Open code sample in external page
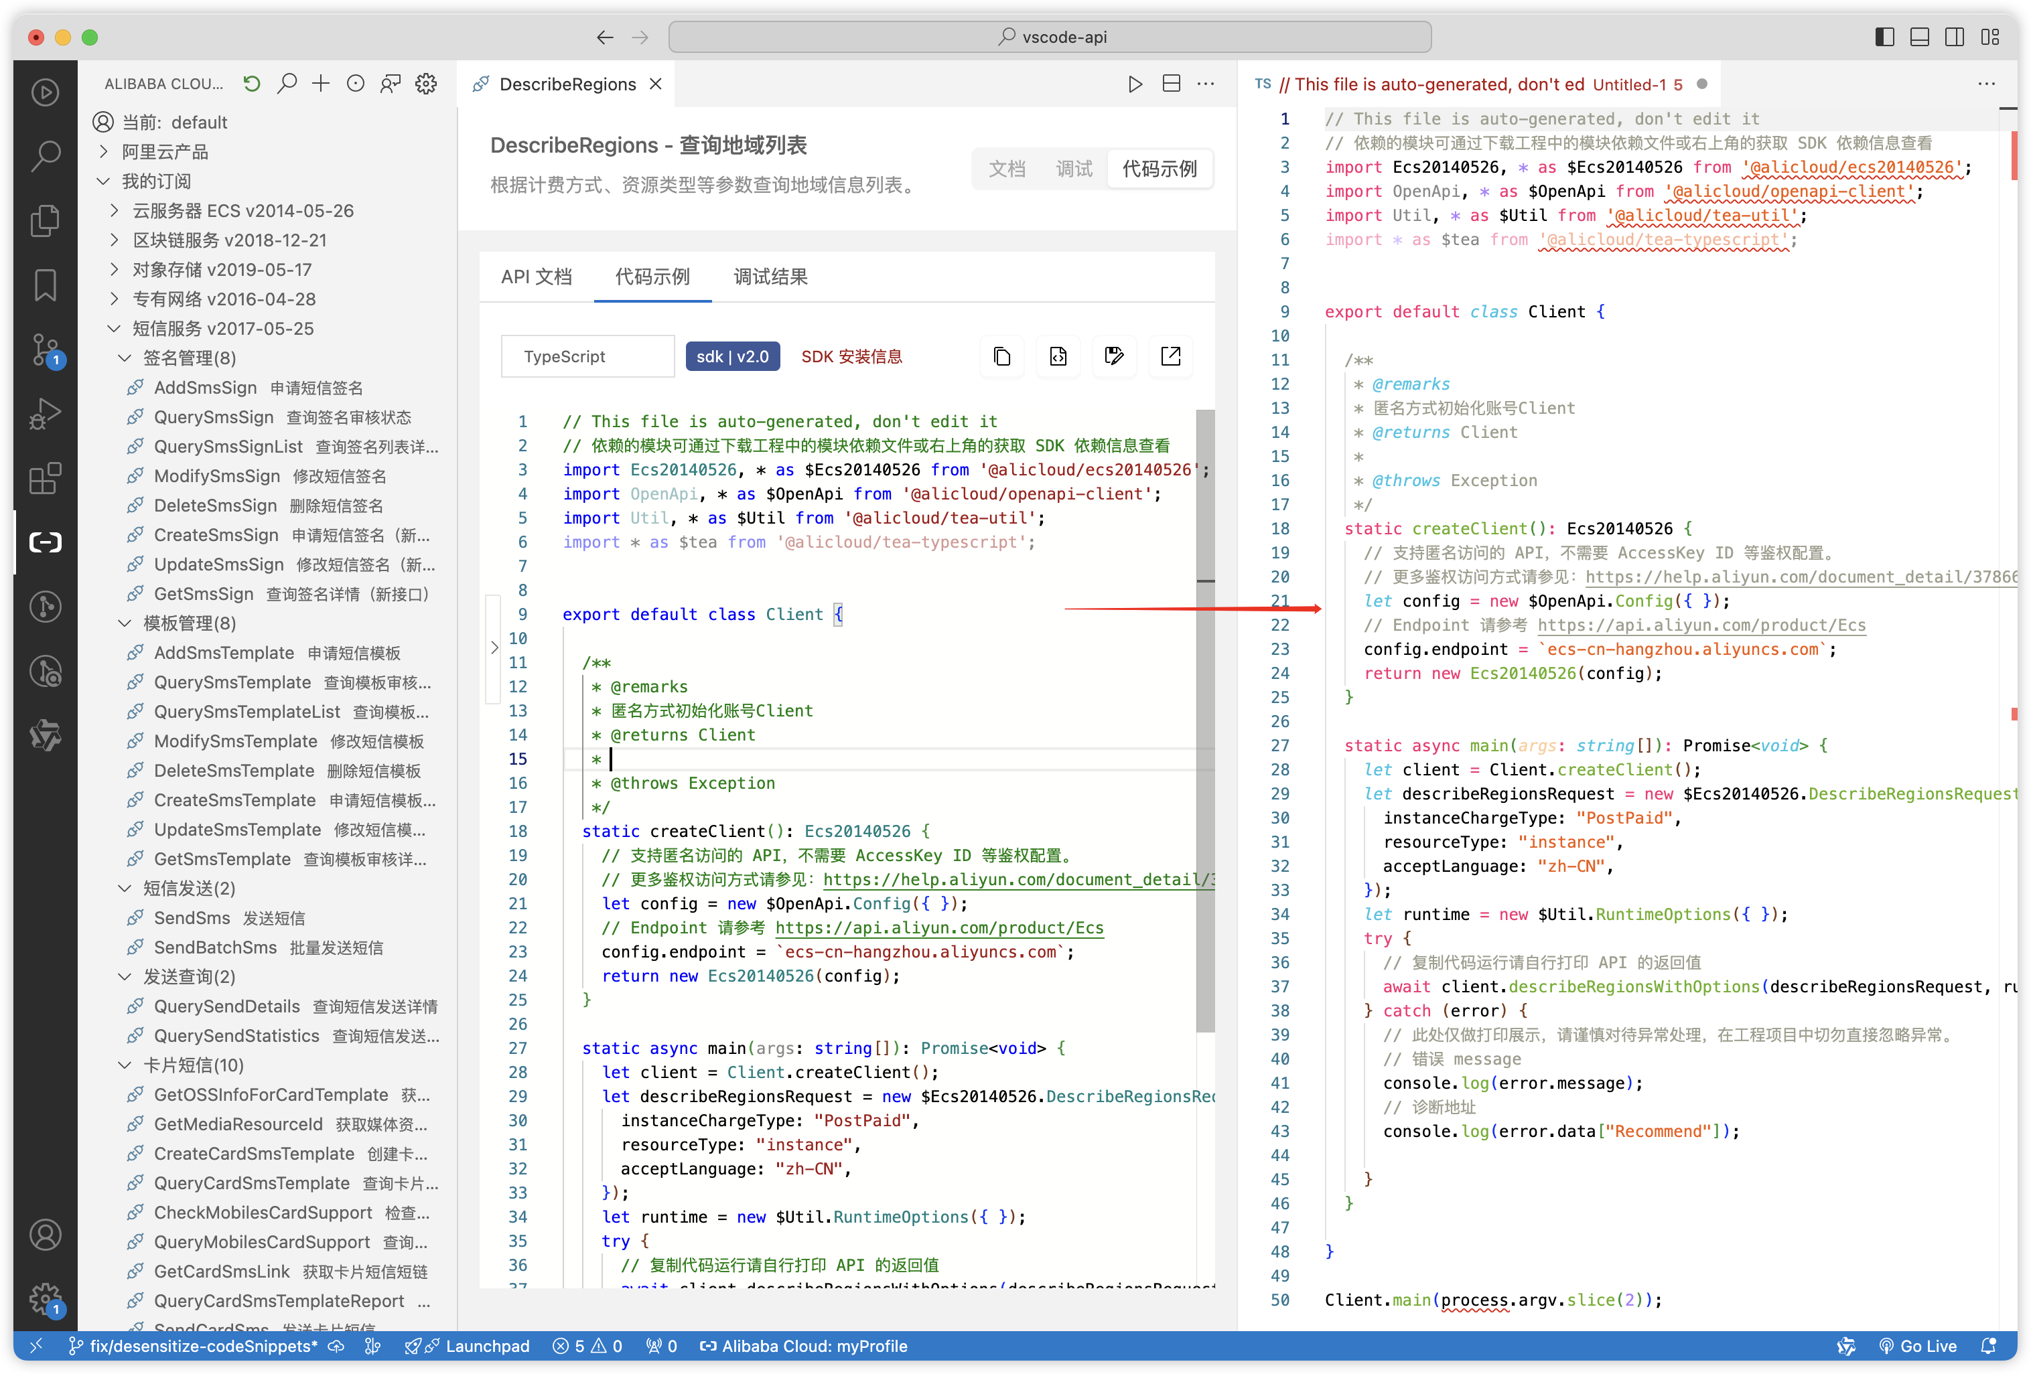Image resolution: width=2031 pixels, height=1374 pixels. point(1170,356)
